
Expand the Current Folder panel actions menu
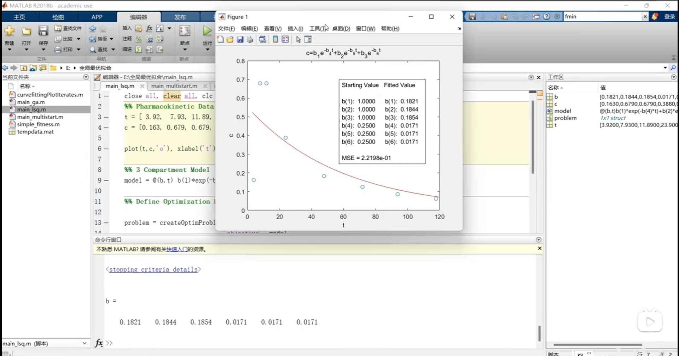86,77
